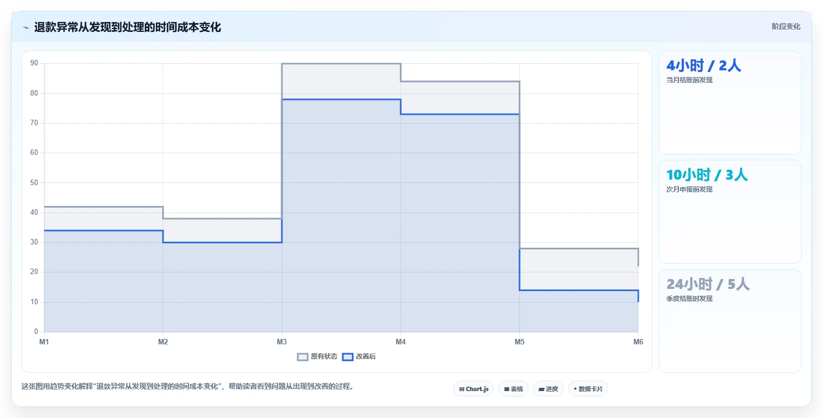Click the M3 x-axis label
The image size is (823, 418).
tap(282, 342)
